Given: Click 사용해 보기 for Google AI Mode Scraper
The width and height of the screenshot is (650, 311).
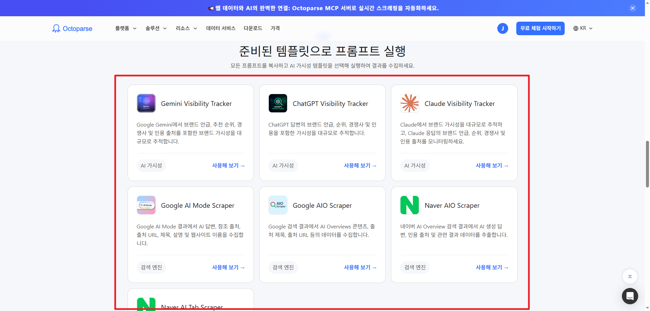Looking at the screenshot, I should tap(229, 267).
